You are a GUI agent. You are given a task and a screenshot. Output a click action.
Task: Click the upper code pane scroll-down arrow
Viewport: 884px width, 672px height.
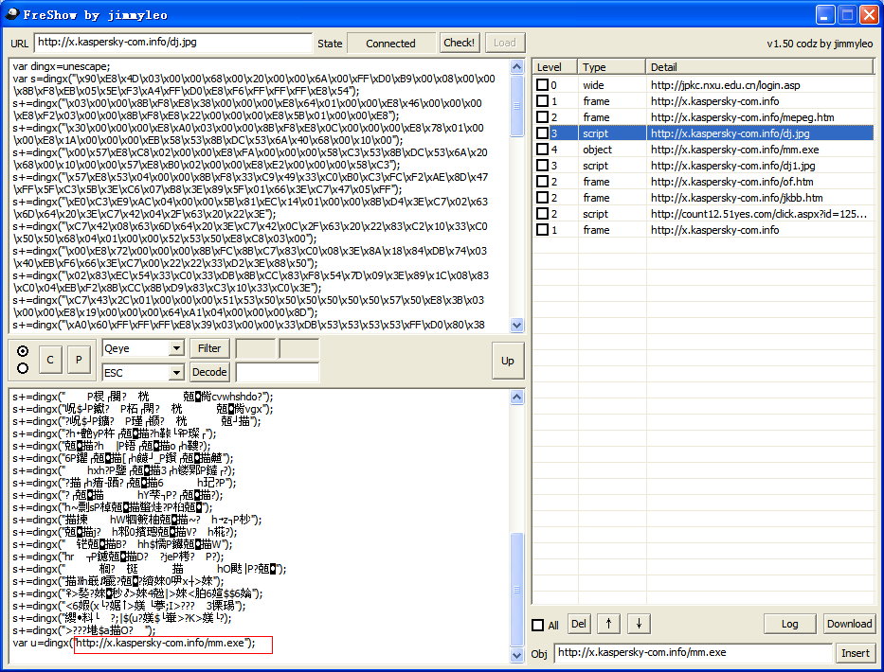point(516,325)
